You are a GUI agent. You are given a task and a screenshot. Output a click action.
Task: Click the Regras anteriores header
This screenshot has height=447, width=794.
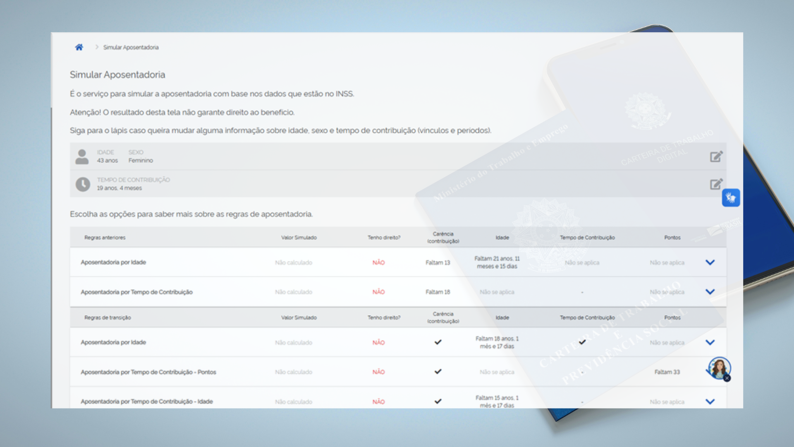105,238
